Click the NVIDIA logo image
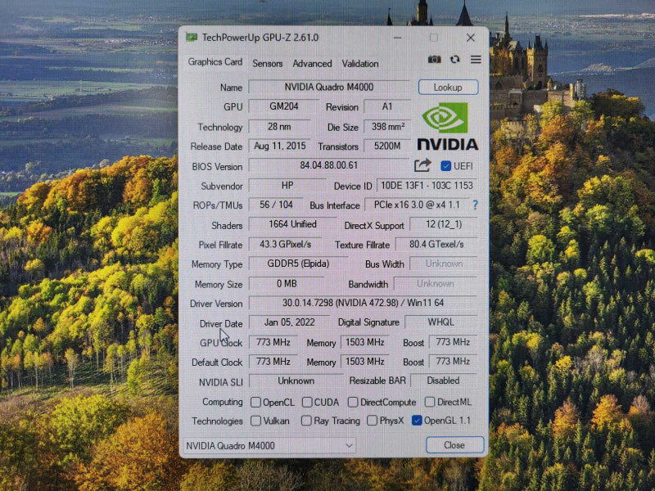Image resolution: width=655 pixels, height=491 pixels. pyautogui.click(x=447, y=127)
